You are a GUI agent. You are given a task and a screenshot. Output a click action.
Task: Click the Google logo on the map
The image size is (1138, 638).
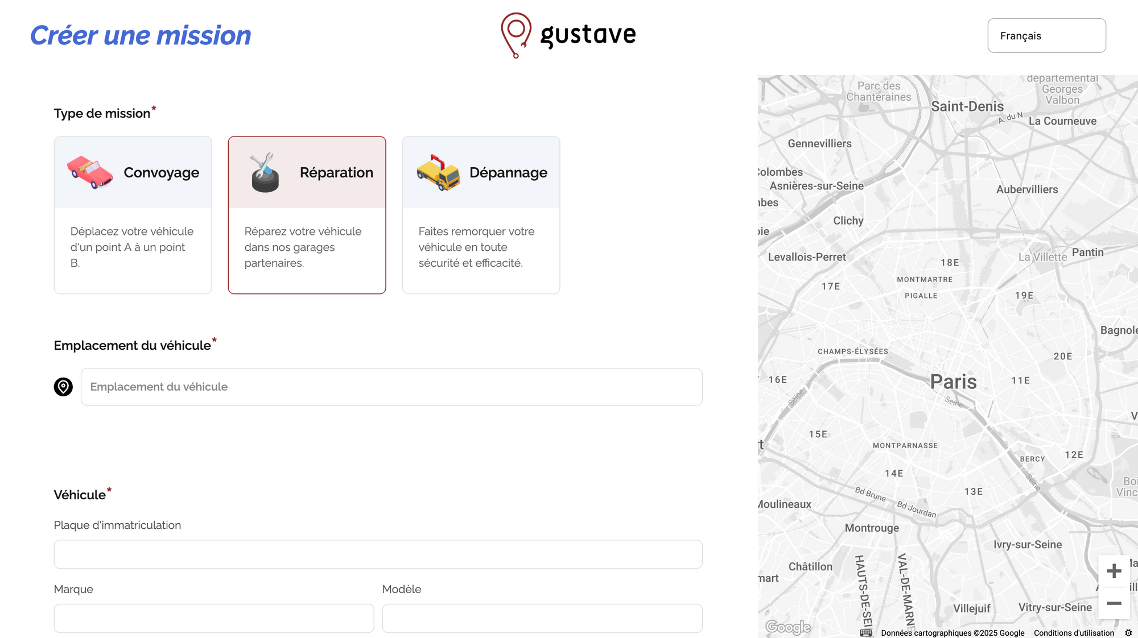788,627
